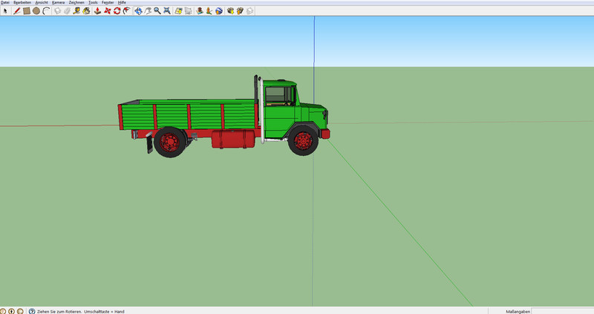The width and height of the screenshot is (594, 314).
Task: Open the Hilfe menu
Action: 122,2
